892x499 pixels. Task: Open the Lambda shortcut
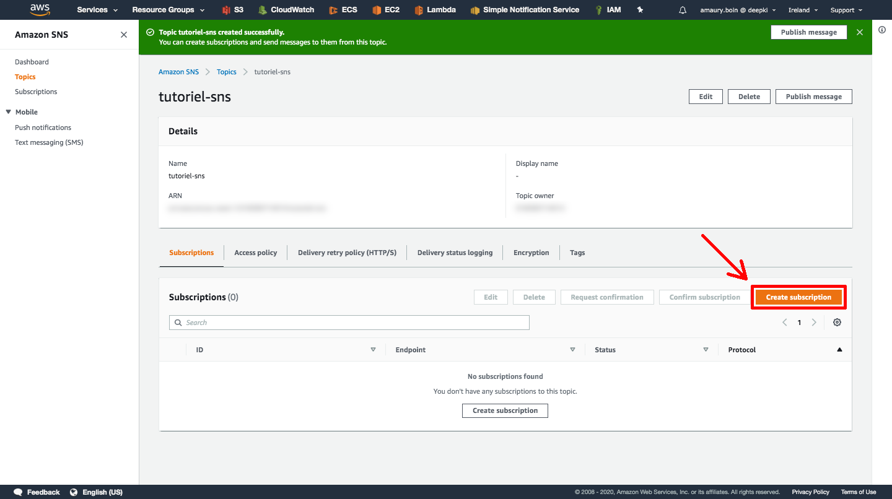pyautogui.click(x=435, y=10)
